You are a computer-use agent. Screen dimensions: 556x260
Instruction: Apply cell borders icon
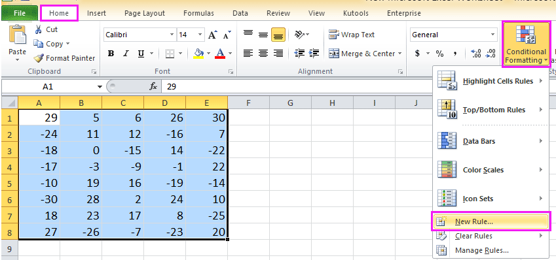click(170, 54)
